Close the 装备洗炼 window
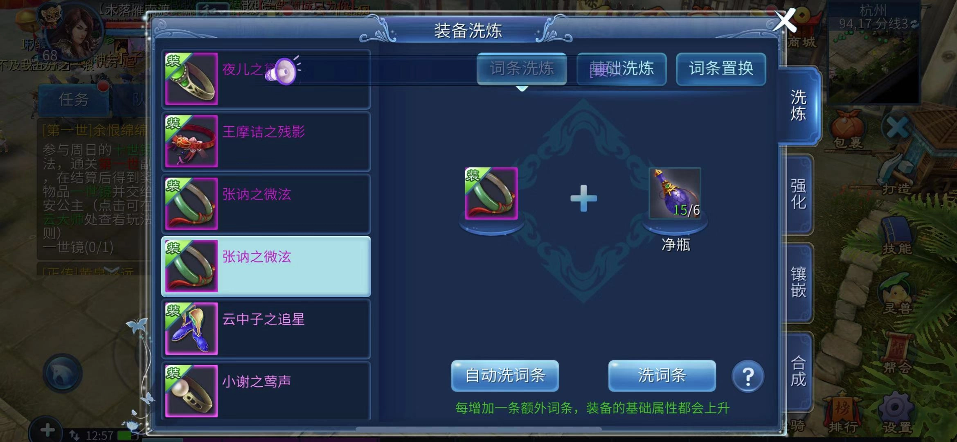957x442 pixels. [x=784, y=20]
